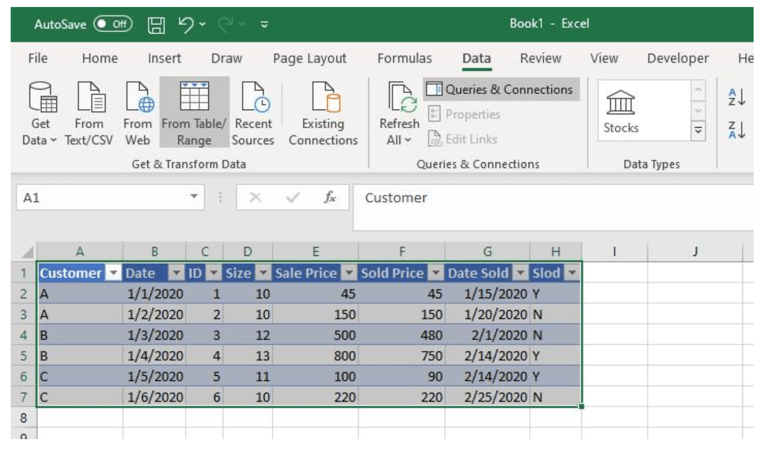
Task: Click the Select All corner triangle
Action: 27,252
